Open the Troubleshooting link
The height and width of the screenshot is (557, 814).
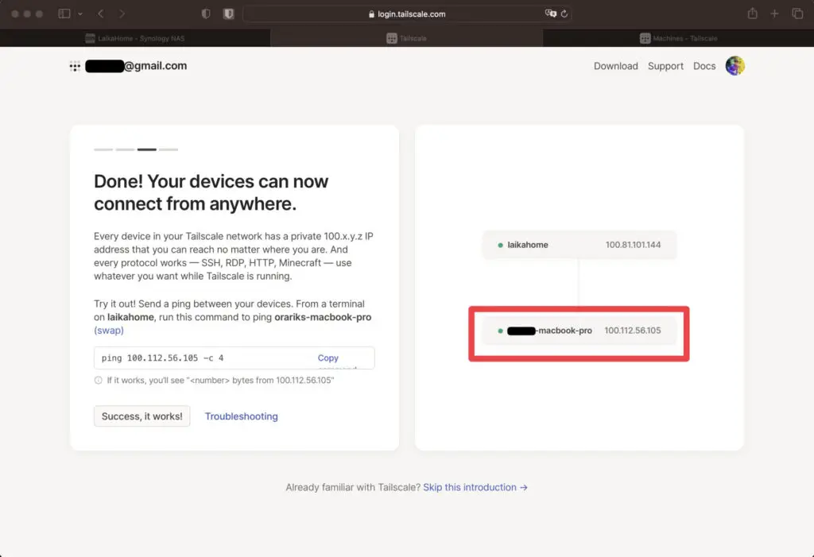(x=242, y=416)
